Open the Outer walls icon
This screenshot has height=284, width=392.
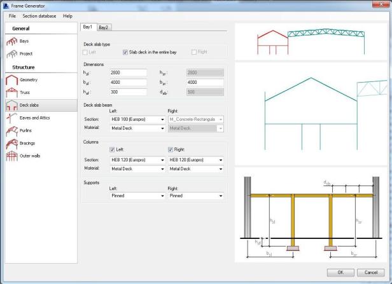tap(12, 156)
